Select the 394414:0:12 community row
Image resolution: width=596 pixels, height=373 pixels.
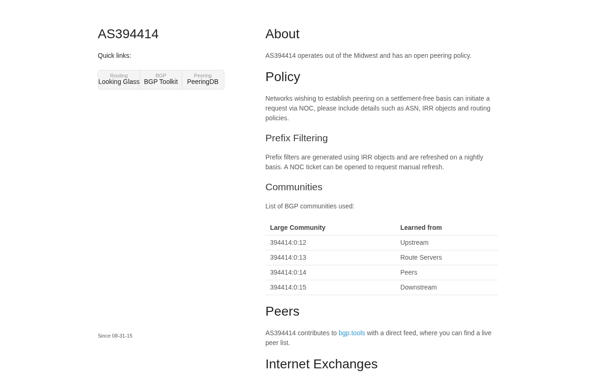382,242
